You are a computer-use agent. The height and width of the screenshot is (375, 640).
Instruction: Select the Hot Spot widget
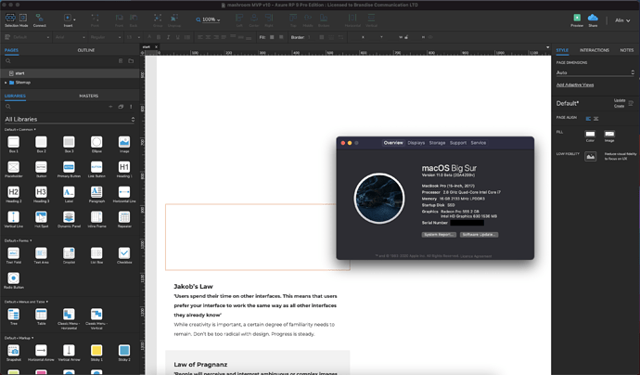(x=41, y=217)
